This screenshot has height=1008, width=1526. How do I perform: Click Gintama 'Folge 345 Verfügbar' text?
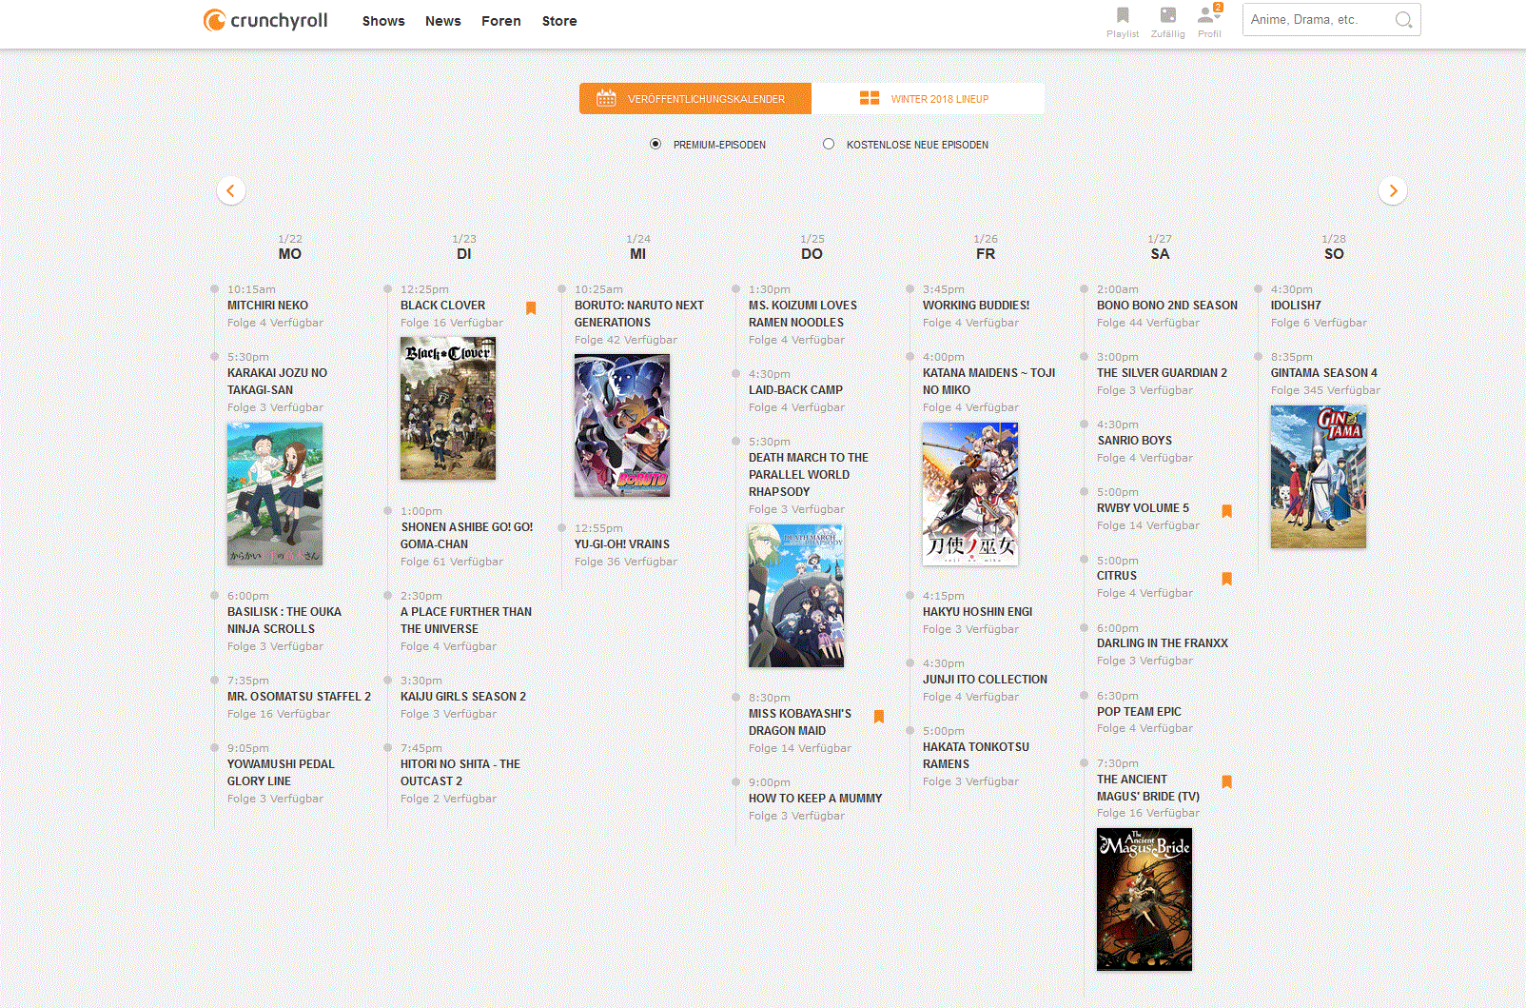click(x=1325, y=391)
